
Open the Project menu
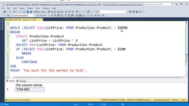pos(30,8)
